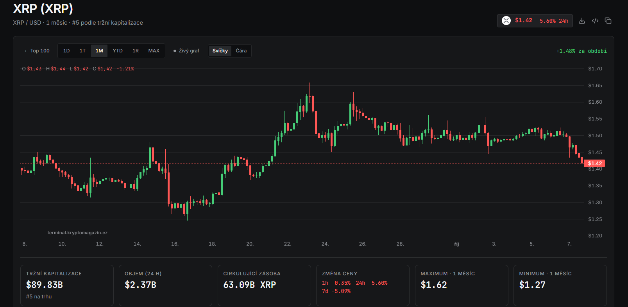This screenshot has height=307, width=628.
Task: Click the "+1.48% za období" period change
Action: point(581,51)
